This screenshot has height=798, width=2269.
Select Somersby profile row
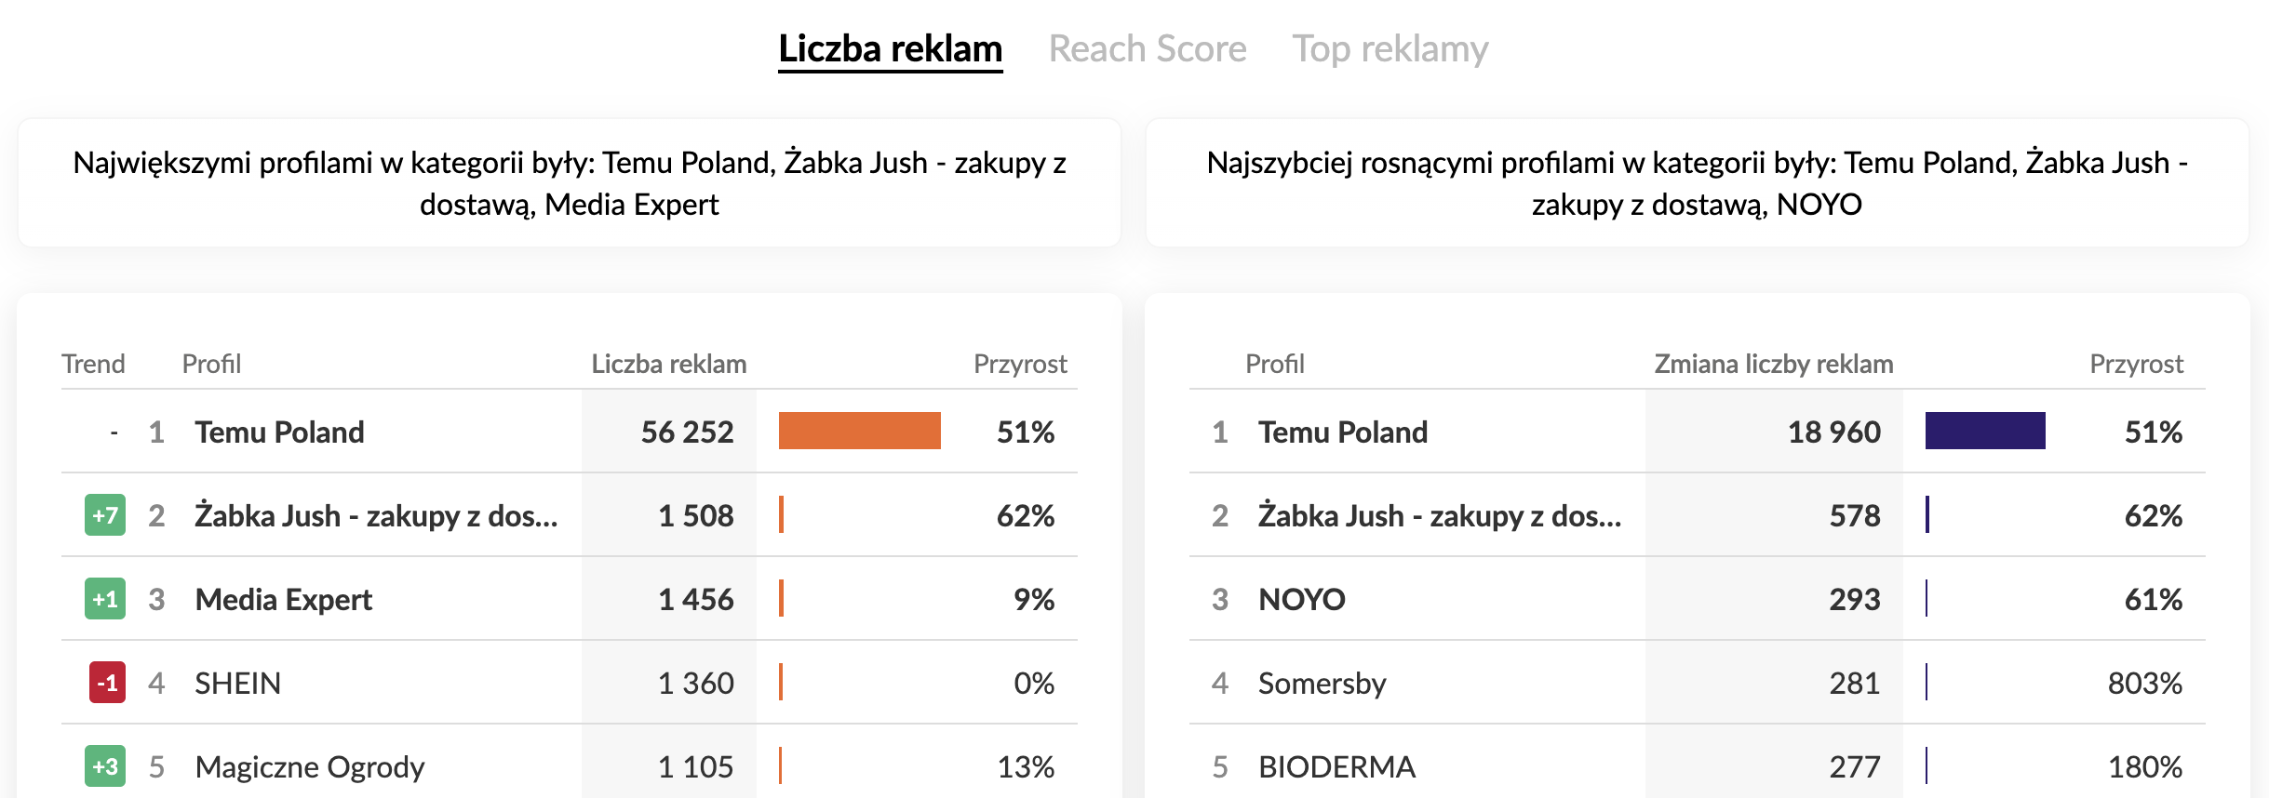click(1322, 684)
